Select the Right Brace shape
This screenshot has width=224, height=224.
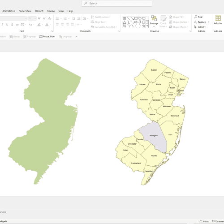coord(140,26)
